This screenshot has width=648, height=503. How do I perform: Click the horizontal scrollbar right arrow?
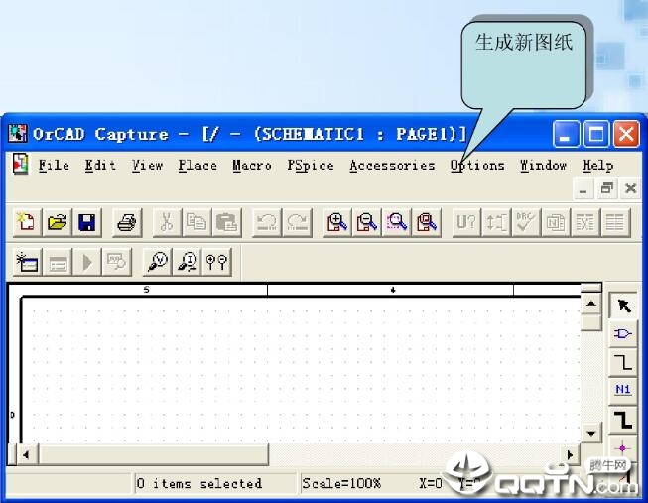(571, 455)
